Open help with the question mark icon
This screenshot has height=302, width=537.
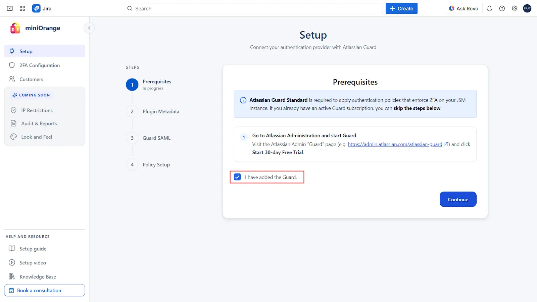[502, 8]
